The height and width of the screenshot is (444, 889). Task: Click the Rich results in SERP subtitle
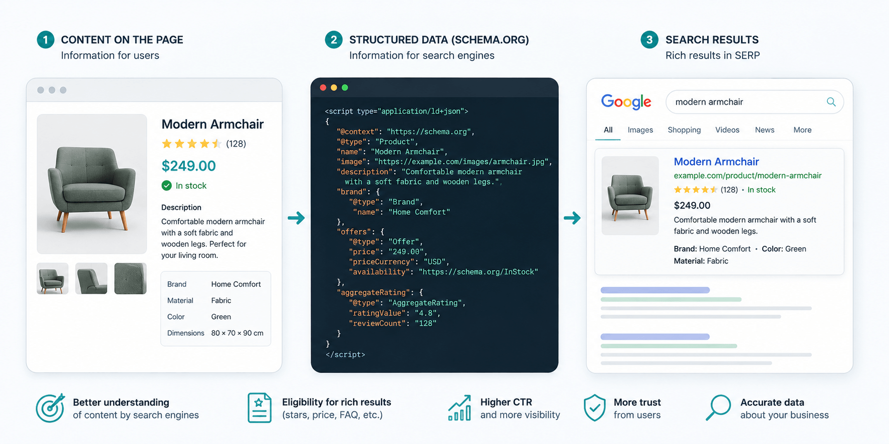(x=713, y=56)
